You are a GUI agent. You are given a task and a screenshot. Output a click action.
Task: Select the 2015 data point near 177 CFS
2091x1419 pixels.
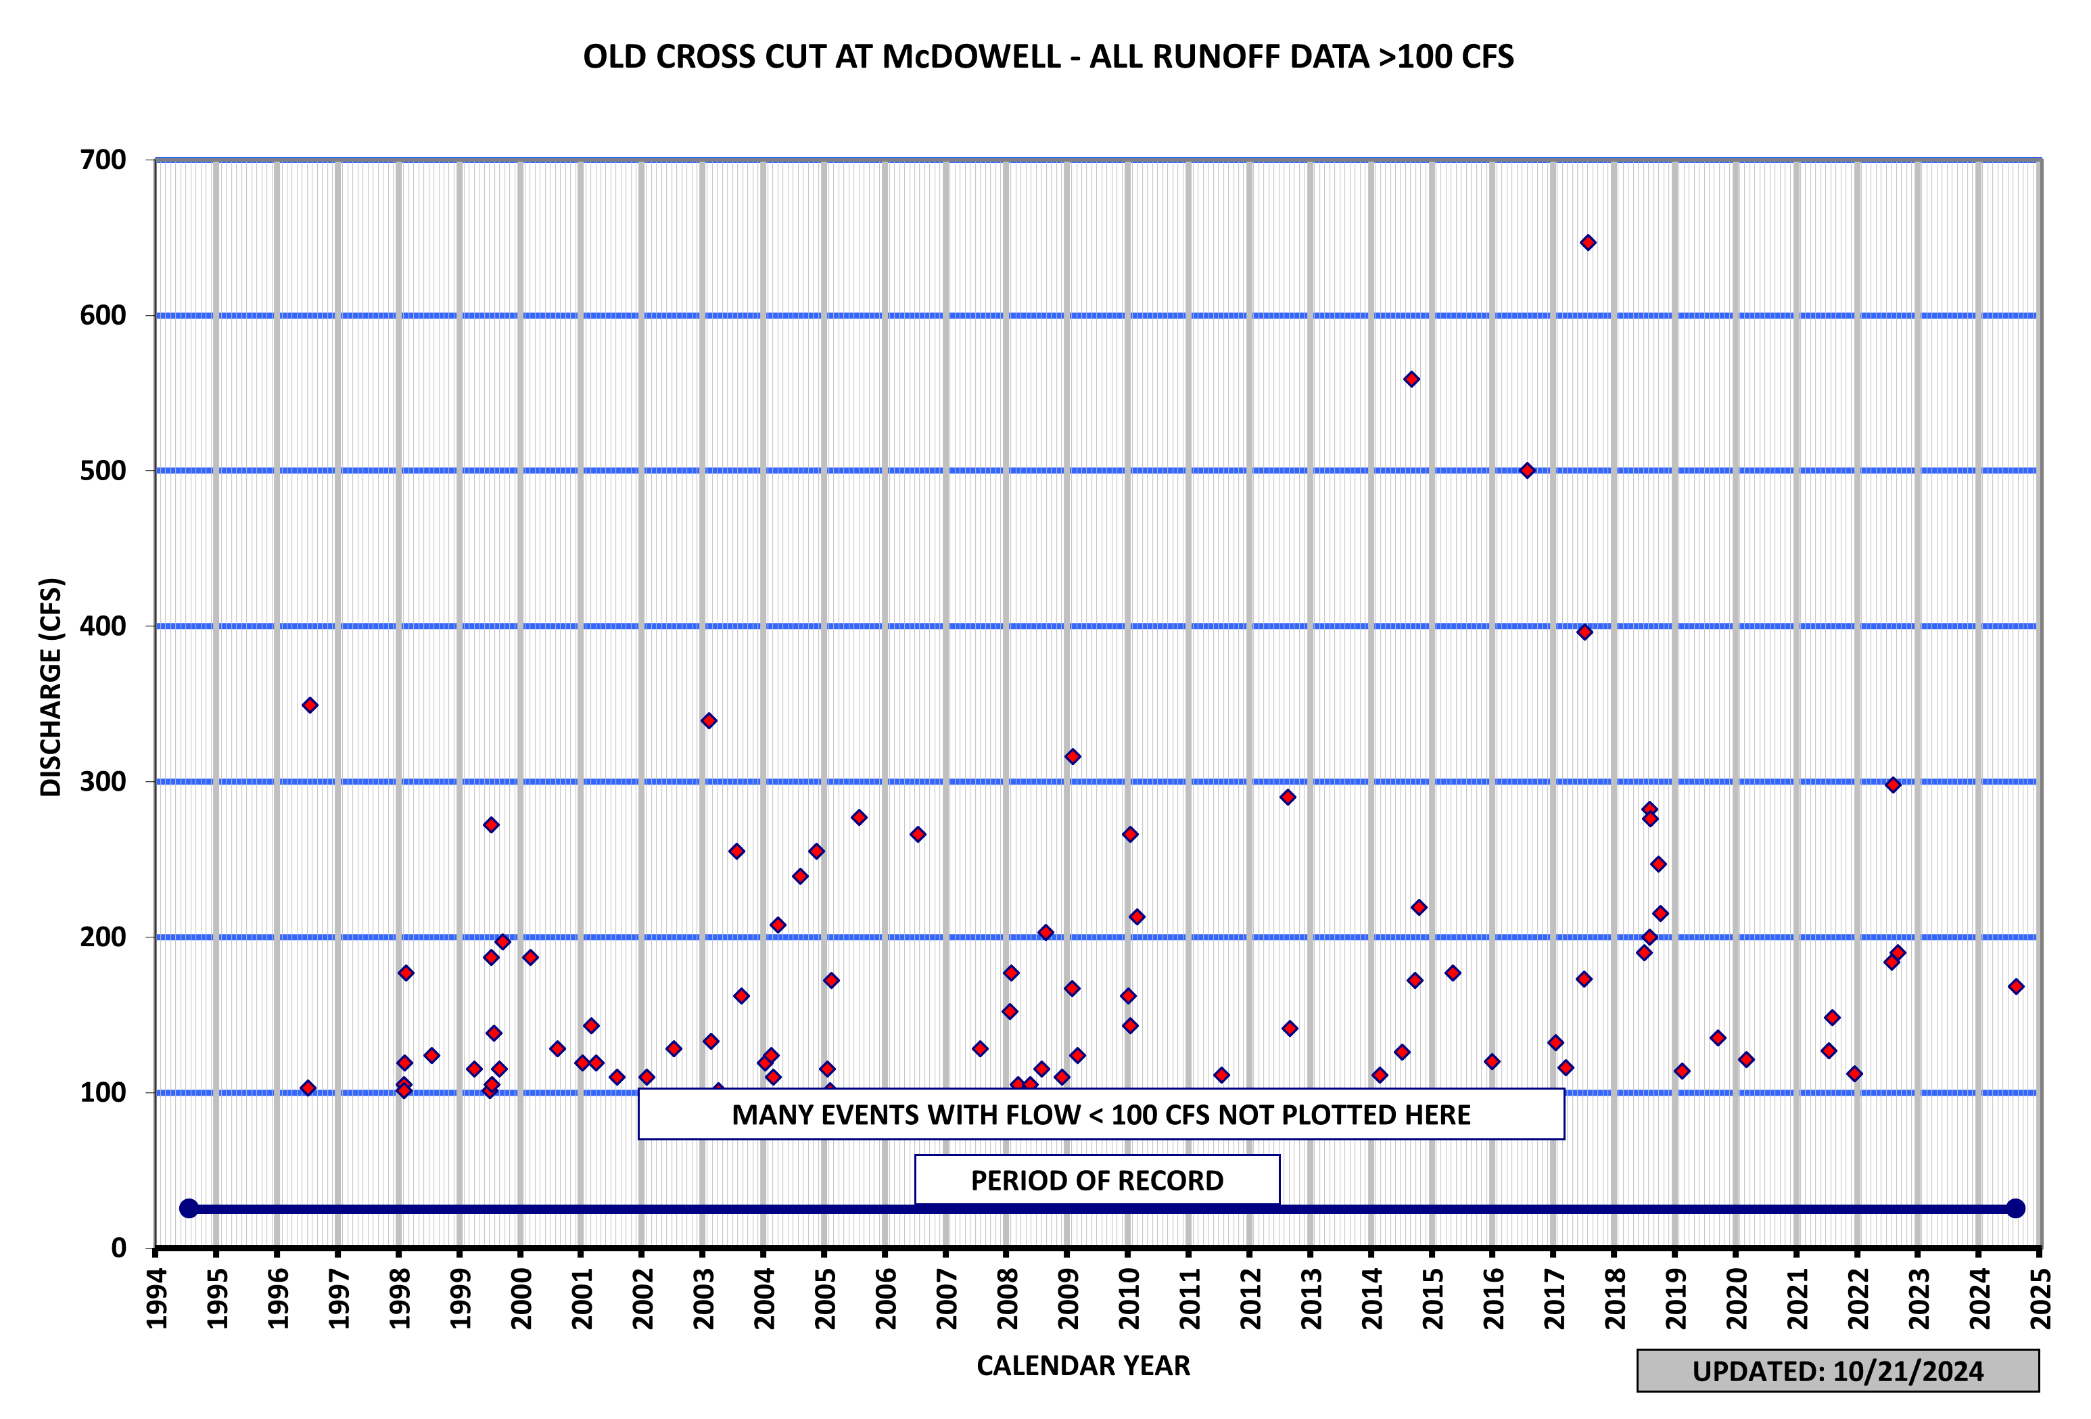[1453, 973]
